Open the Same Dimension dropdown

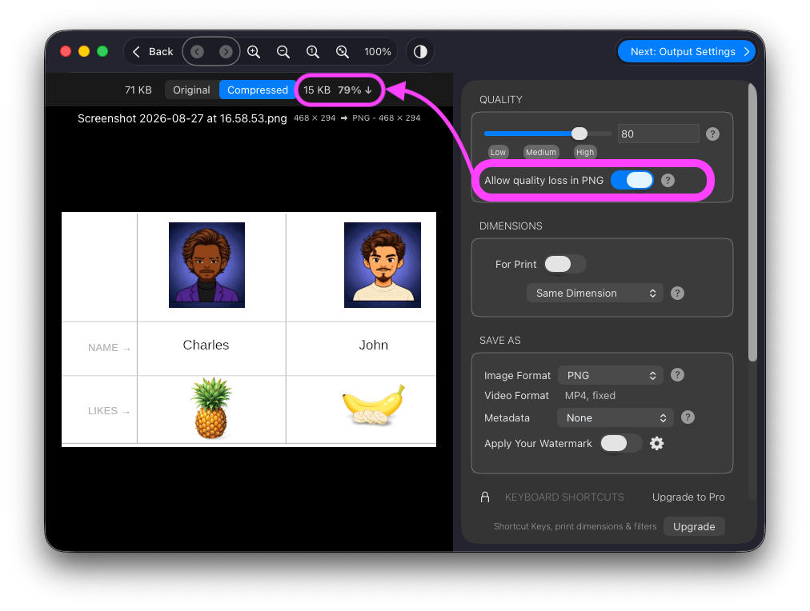(x=595, y=294)
